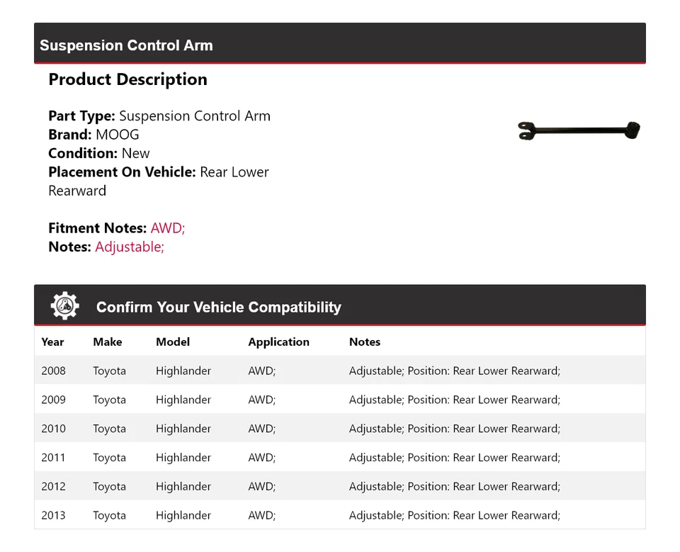Select the 2009 Highlander compatibility row
The width and height of the screenshot is (680, 552).
[340, 399]
